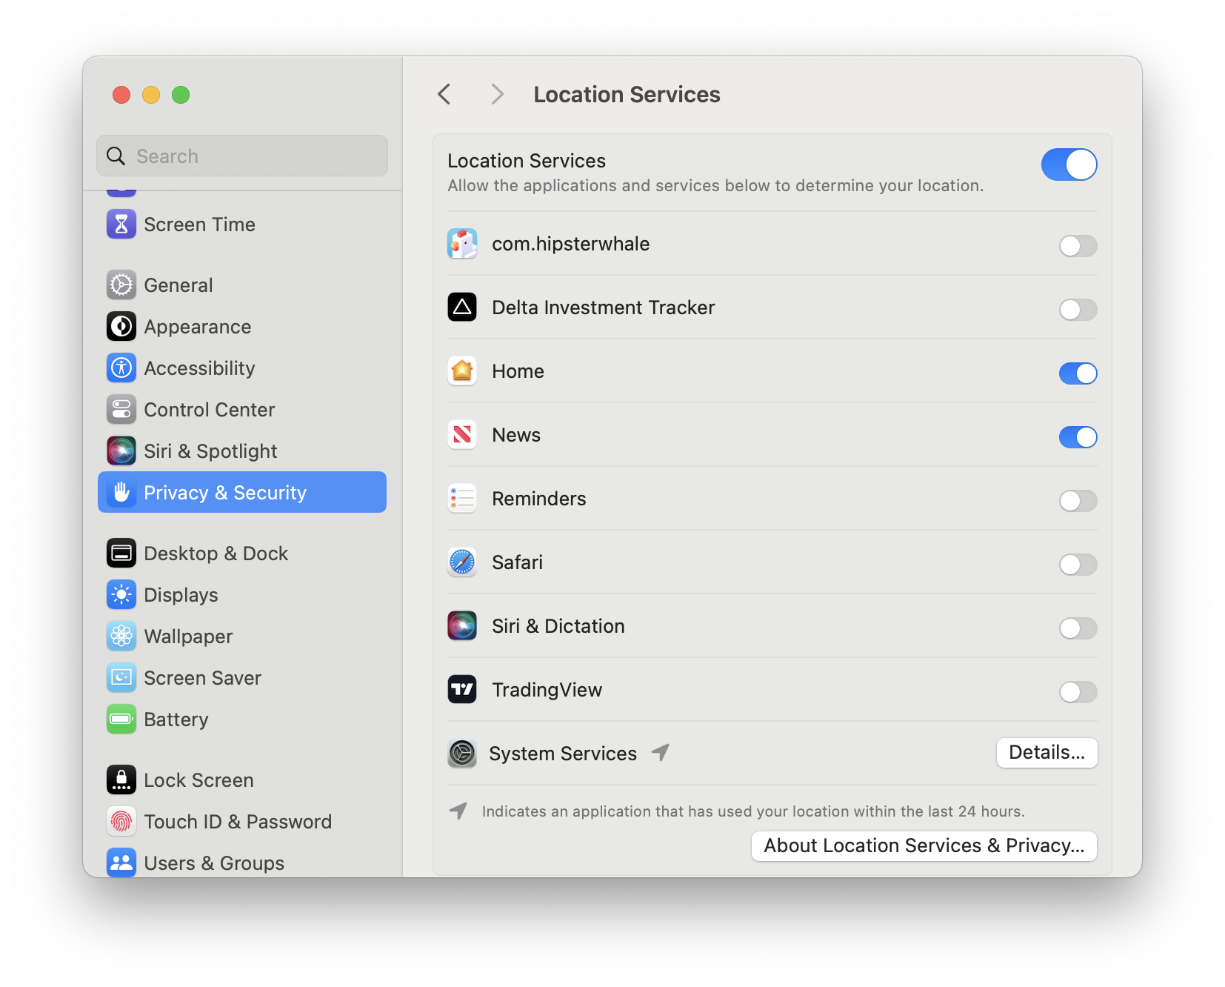Click the News app icon
Image resolution: width=1225 pixels, height=987 pixels.
[x=462, y=435]
